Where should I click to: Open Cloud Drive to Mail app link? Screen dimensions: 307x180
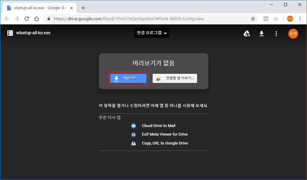pos(158,126)
